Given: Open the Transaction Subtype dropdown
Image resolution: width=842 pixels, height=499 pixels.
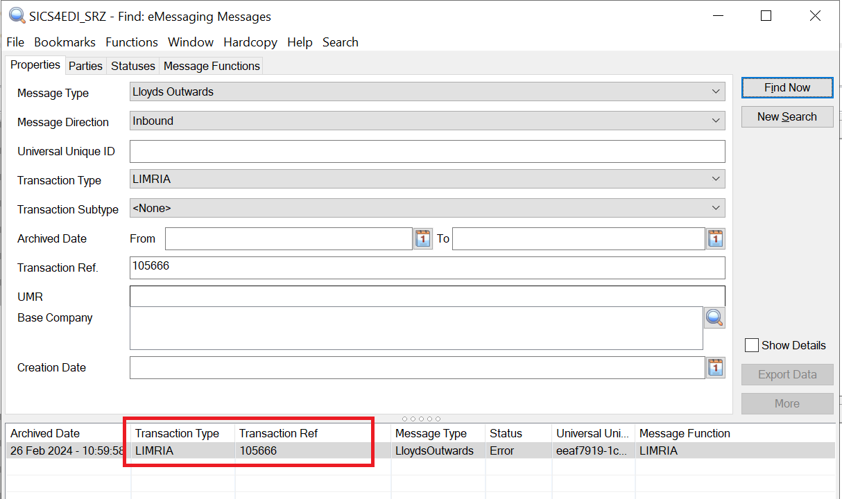Looking at the screenshot, I should pyautogui.click(x=716, y=208).
